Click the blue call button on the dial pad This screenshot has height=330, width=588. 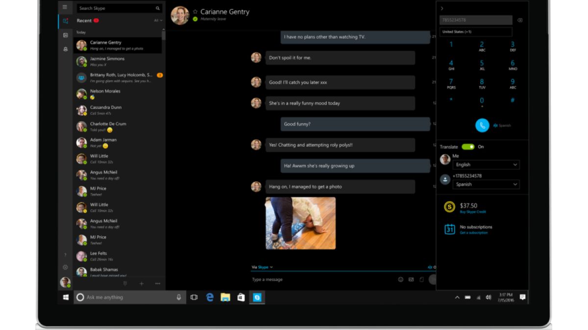(x=482, y=125)
